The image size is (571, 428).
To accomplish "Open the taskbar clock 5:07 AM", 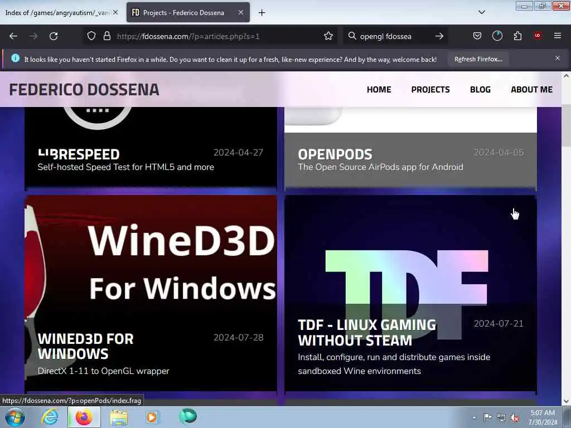I will (543, 417).
